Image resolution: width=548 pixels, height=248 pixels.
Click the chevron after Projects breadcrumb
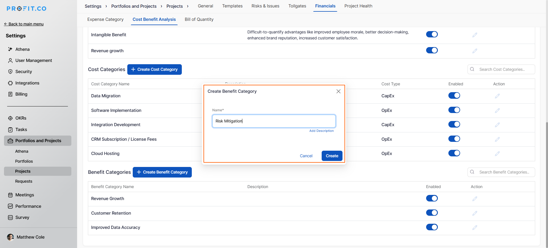click(x=188, y=6)
